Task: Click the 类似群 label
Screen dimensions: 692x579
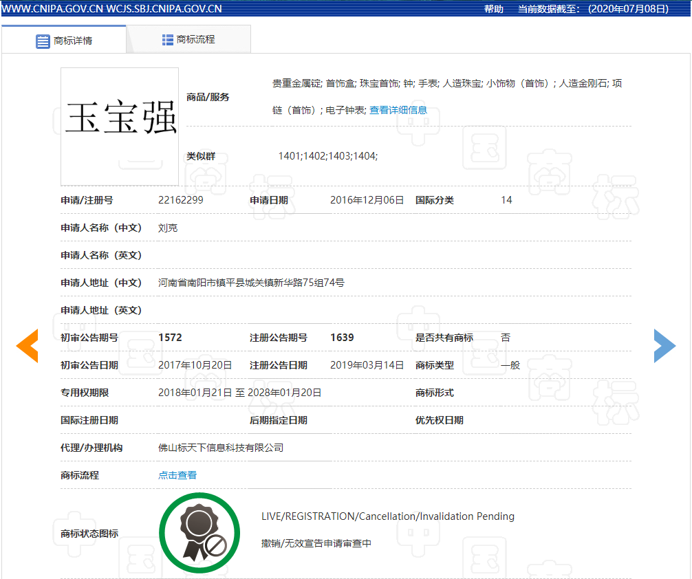Action: point(201,156)
